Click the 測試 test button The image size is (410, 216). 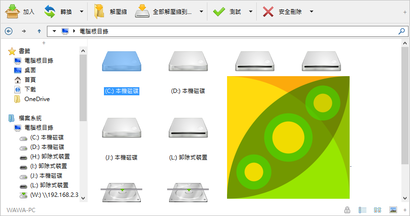[x=227, y=11]
